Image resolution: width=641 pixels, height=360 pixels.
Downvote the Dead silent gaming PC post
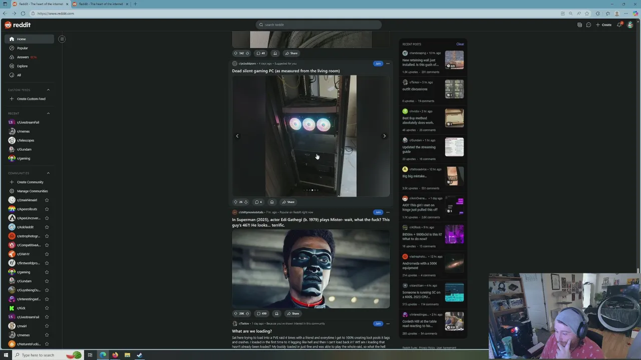246,202
